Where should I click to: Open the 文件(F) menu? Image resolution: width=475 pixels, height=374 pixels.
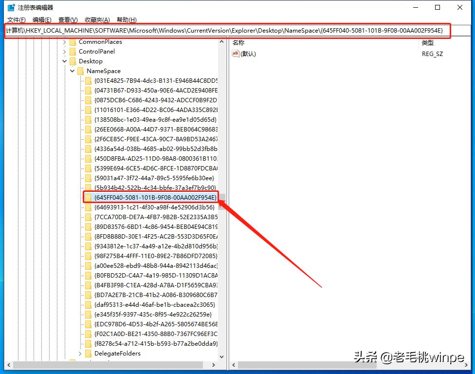pyautogui.click(x=17, y=20)
